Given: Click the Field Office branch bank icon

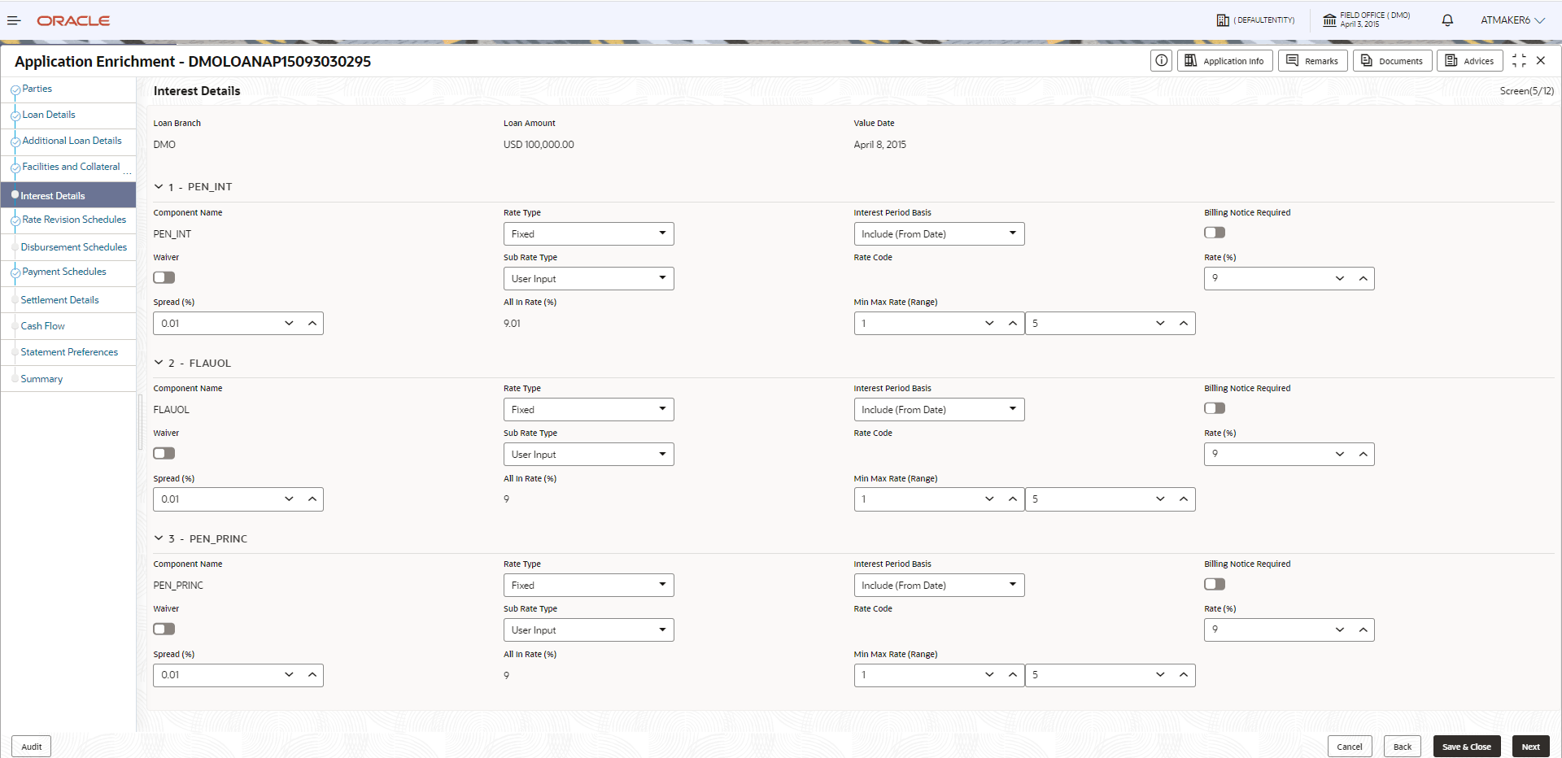Looking at the screenshot, I should [1329, 20].
